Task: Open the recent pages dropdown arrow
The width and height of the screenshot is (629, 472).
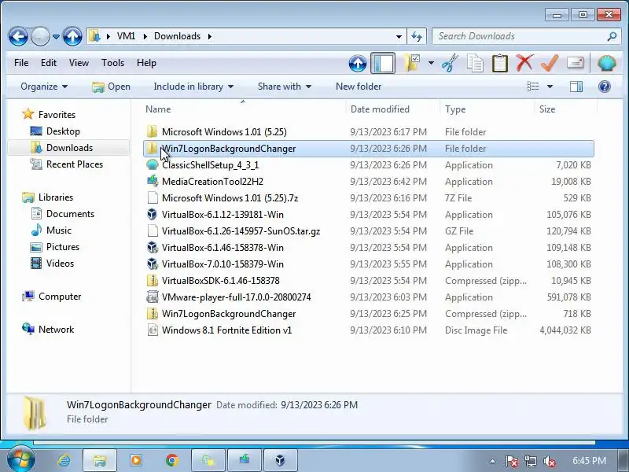Action: pyautogui.click(x=56, y=36)
